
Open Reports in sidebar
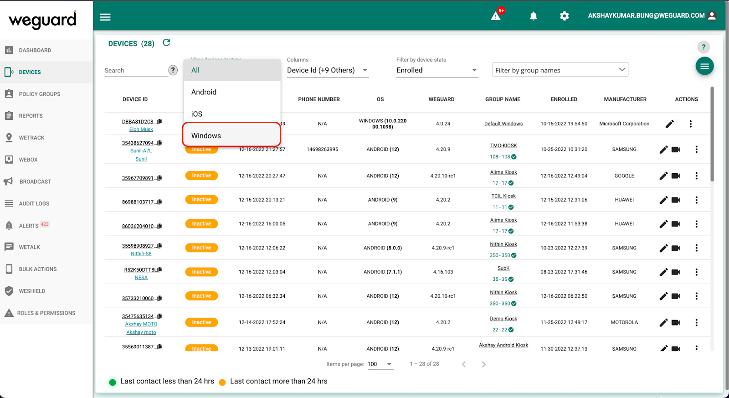pyautogui.click(x=46, y=116)
